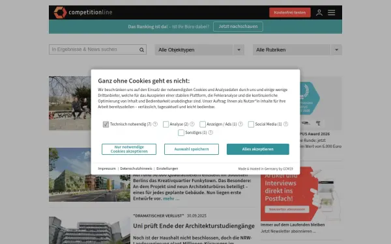Show help icon for Anzeigen / Ads

[240, 124]
